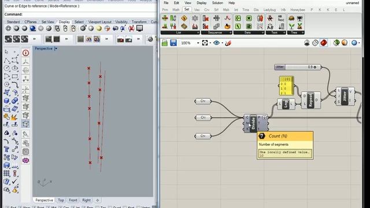Select the yellow data panel on canvas
This screenshot has width=370, height=208.
point(287,86)
